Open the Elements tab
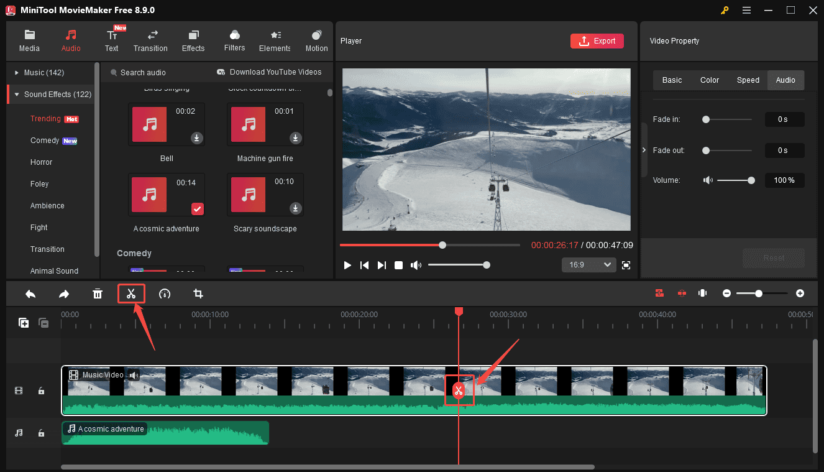This screenshot has height=472, width=824. pyautogui.click(x=275, y=41)
